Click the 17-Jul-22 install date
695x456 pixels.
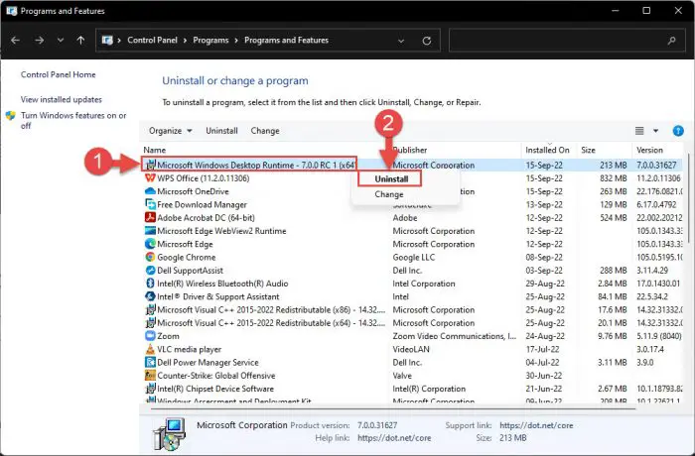coord(542,349)
